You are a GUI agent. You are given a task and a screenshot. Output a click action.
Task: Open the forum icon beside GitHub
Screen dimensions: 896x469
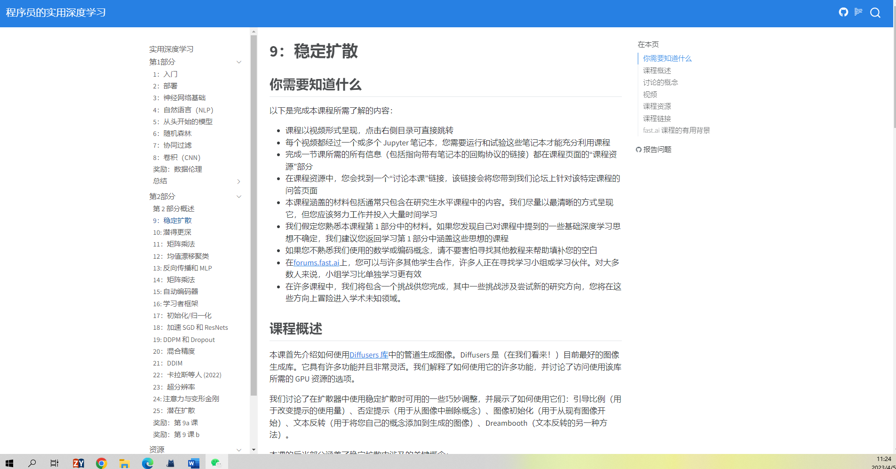pos(858,12)
